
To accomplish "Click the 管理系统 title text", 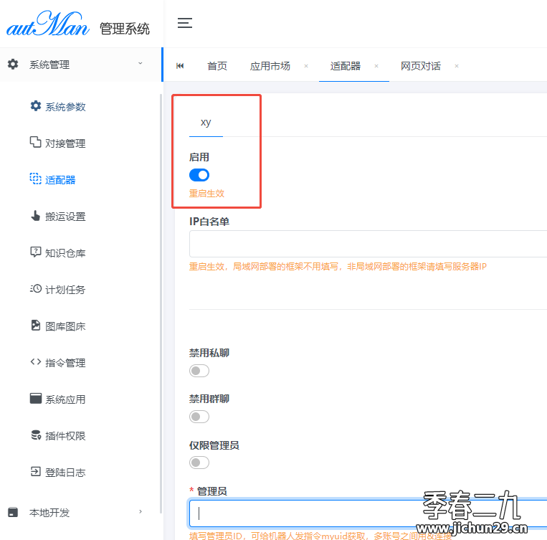I will [125, 29].
